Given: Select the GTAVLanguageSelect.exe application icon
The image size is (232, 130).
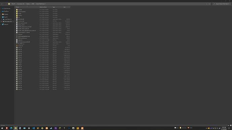Looking at the screenshot, I should click(x=17, y=36).
